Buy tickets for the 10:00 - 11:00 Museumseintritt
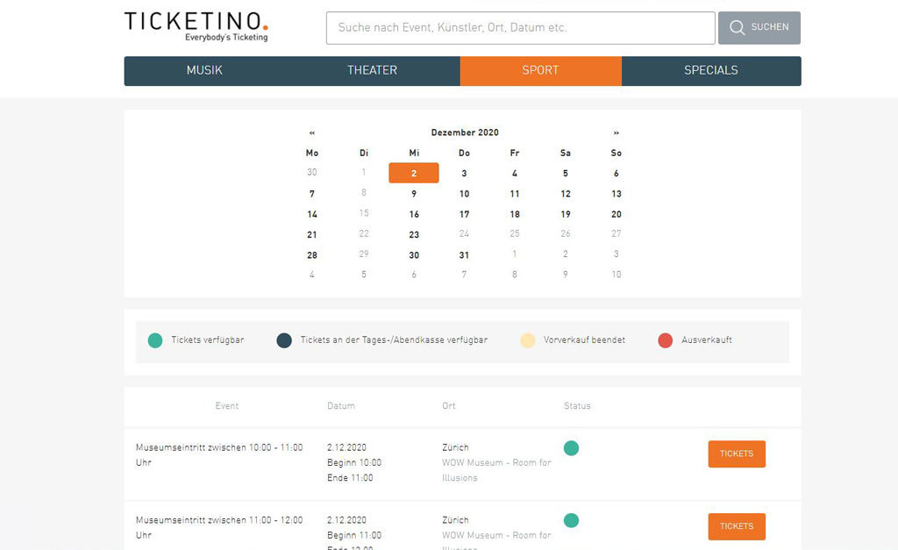 (736, 454)
